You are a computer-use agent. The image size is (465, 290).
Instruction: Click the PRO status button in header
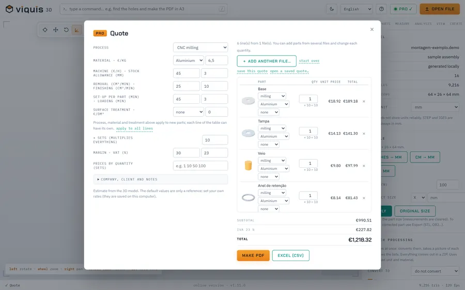403,9
